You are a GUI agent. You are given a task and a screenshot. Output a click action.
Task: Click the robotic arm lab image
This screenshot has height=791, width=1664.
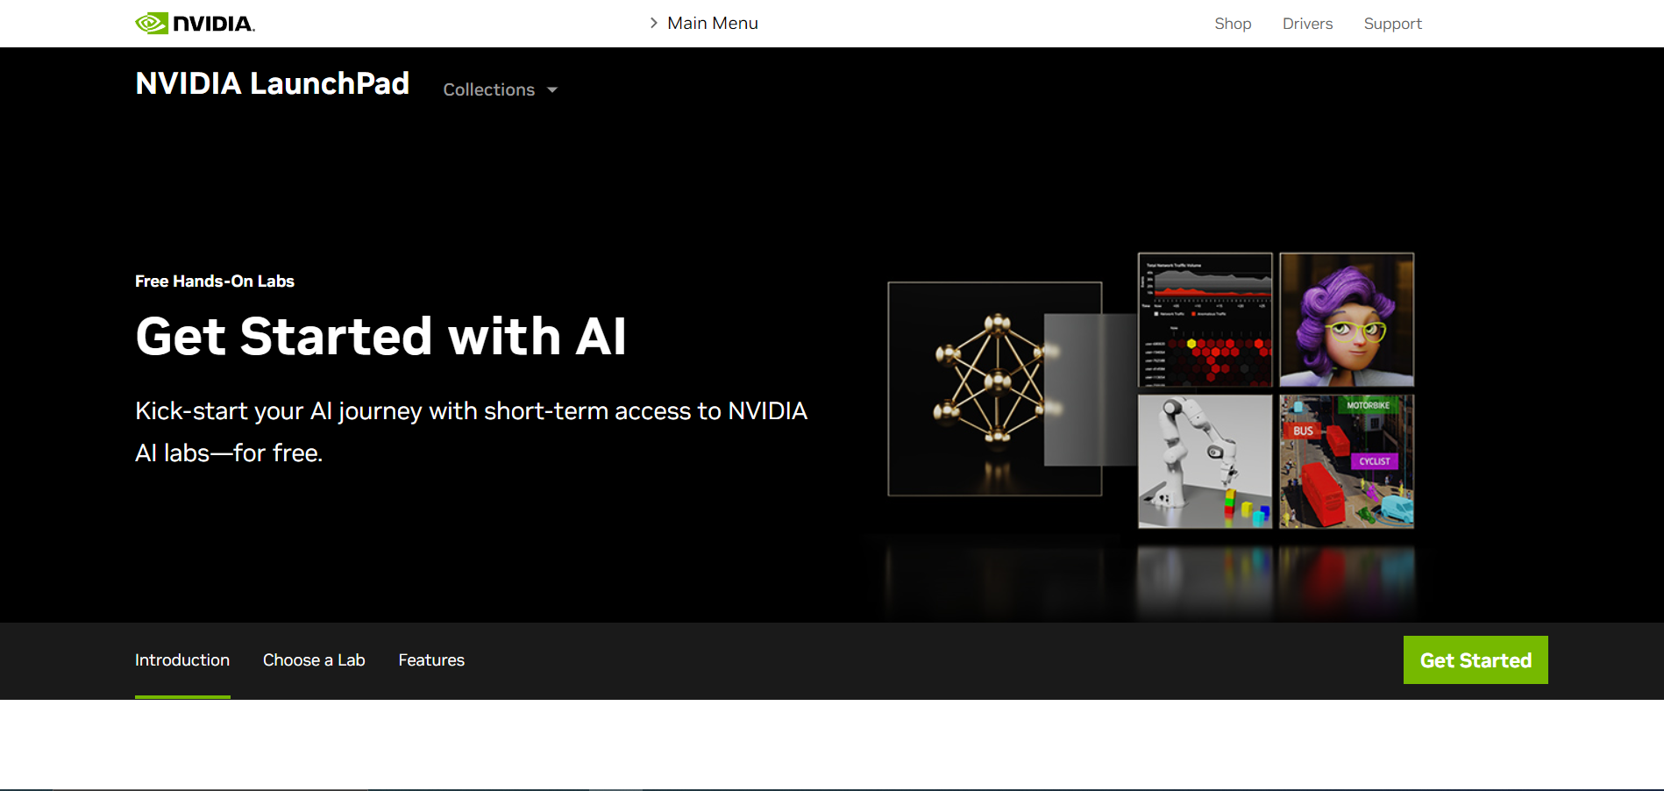(1204, 461)
